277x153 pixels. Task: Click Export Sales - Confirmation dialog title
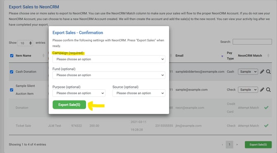point(78,33)
